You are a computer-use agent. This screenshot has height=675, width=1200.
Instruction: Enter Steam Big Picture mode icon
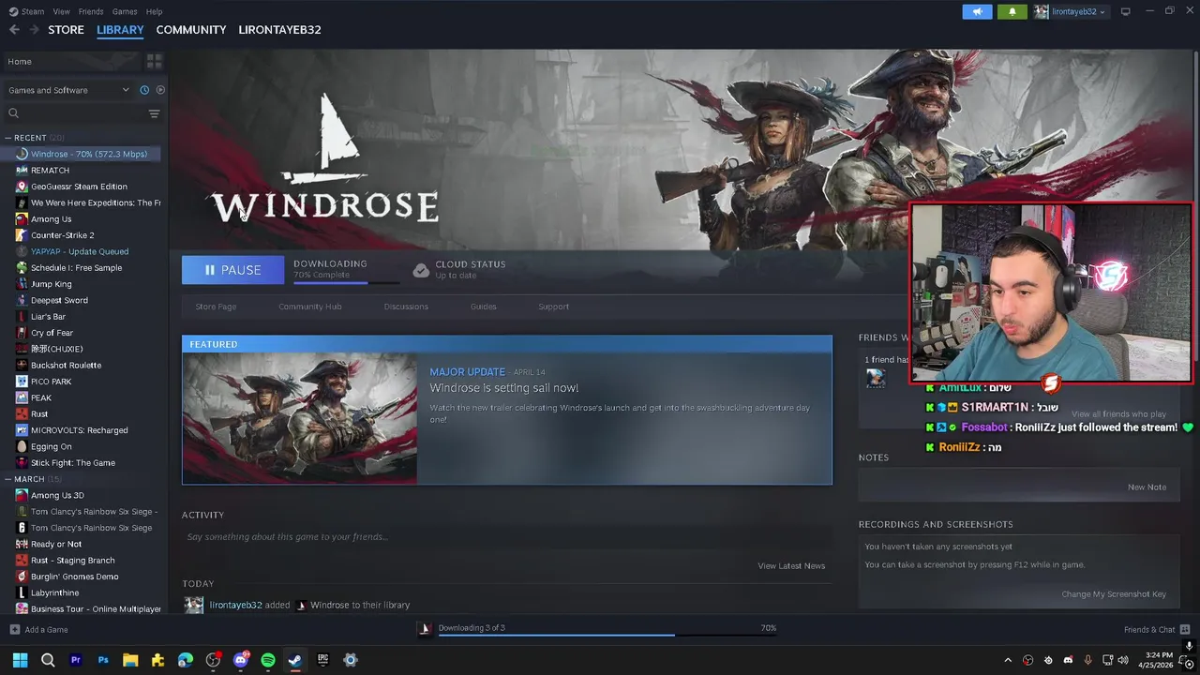point(1126,11)
